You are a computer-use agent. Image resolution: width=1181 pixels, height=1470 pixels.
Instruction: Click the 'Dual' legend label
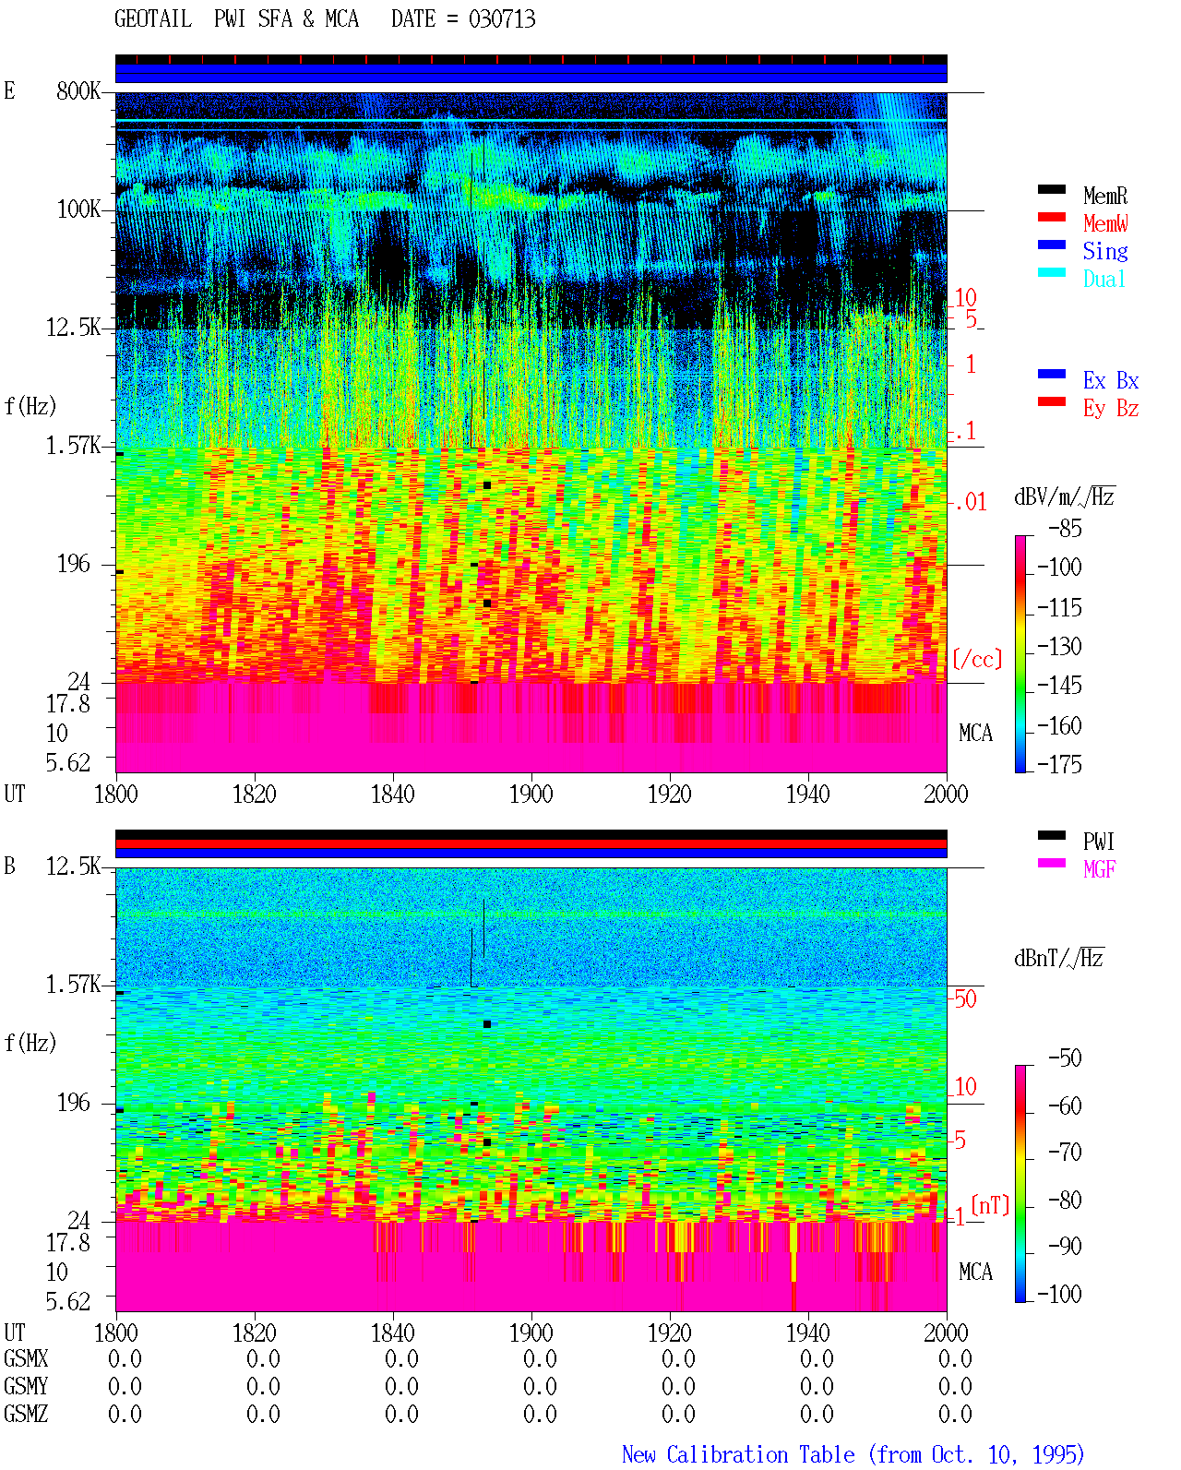pos(1105,279)
